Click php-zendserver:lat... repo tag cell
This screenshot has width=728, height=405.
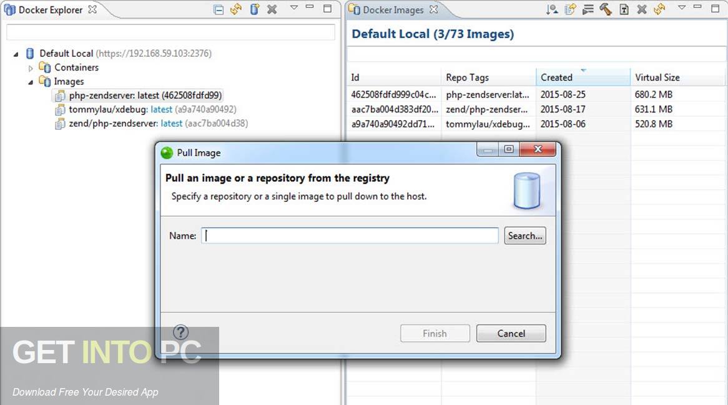488,94
